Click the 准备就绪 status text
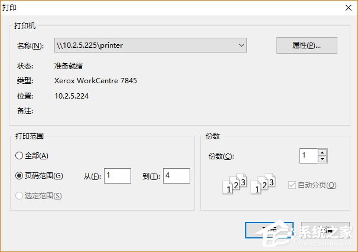This screenshot has width=358, height=252. point(69,66)
